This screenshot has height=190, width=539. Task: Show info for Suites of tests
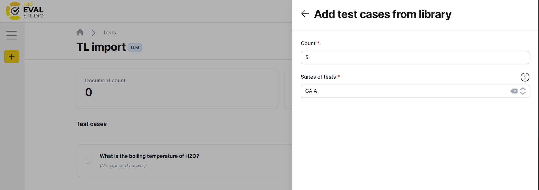[x=525, y=77]
